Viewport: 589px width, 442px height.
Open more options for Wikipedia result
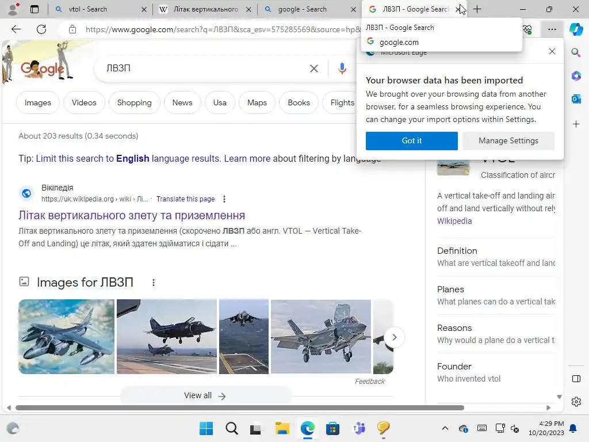click(224, 199)
